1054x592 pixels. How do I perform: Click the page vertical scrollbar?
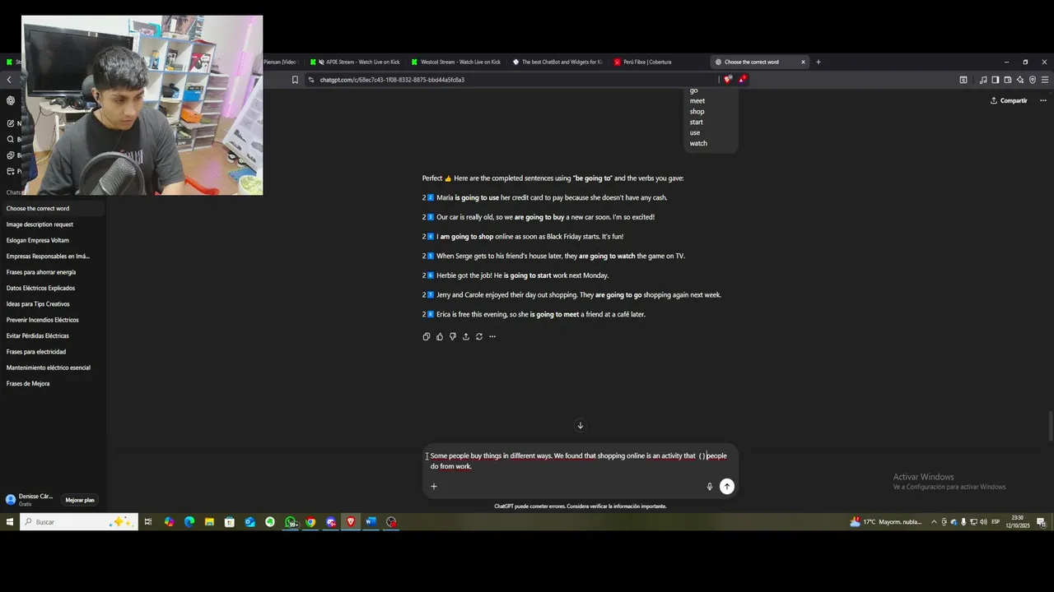pyautogui.click(x=1050, y=424)
